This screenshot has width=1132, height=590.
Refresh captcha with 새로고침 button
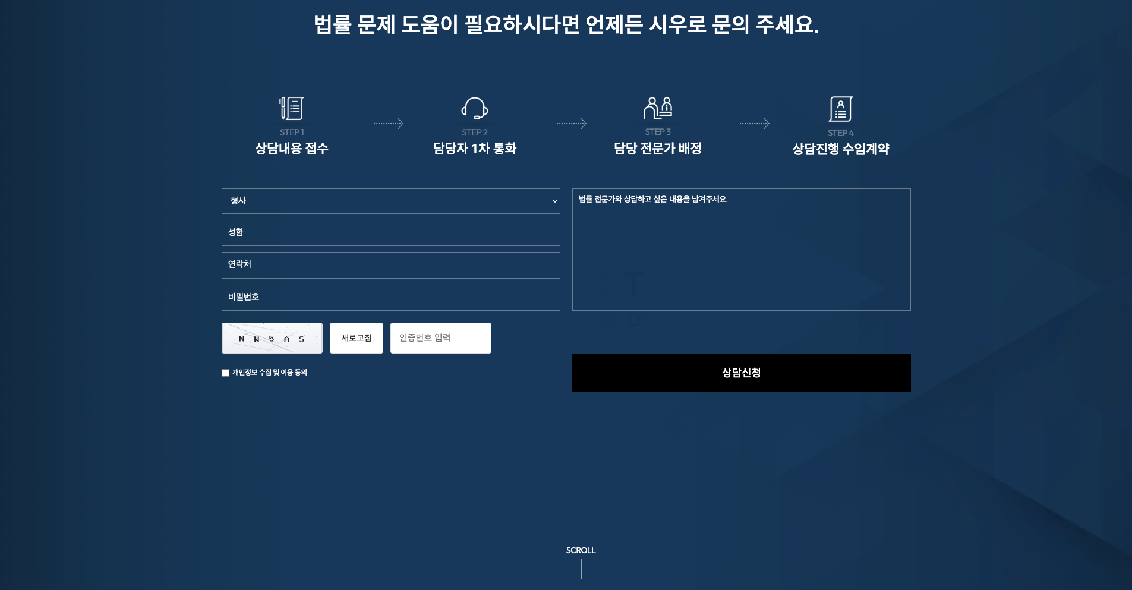pyautogui.click(x=357, y=338)
